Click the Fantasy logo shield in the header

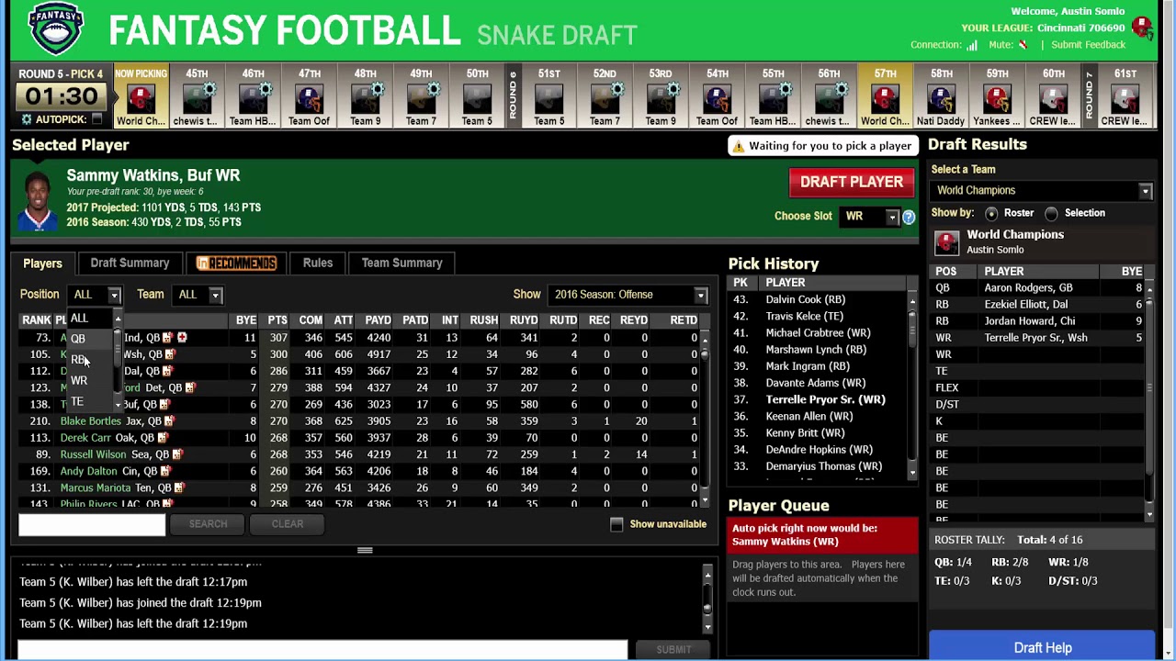57,29
